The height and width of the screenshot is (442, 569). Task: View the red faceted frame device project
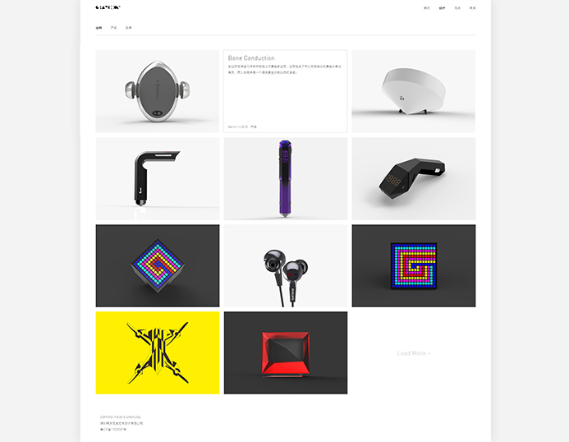coord(286,352)
